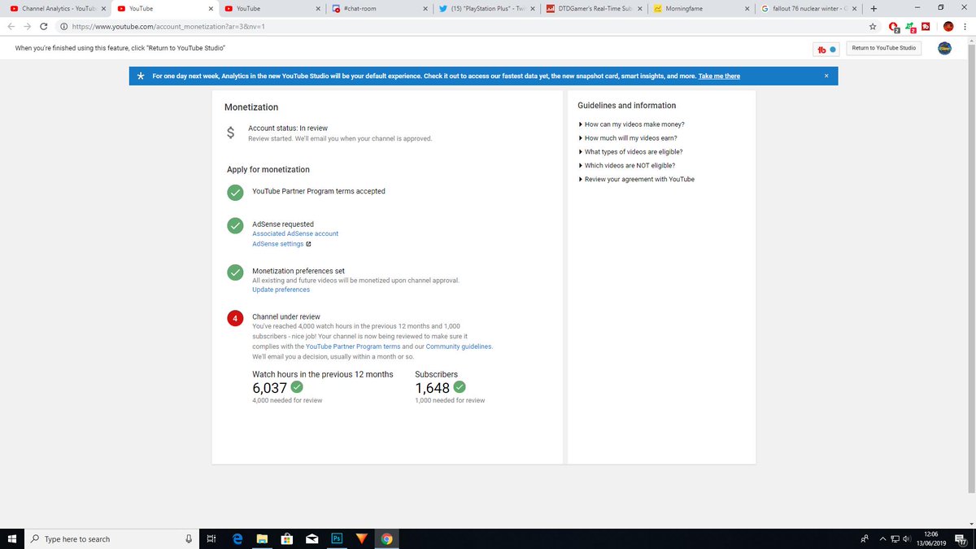Expand Review your agreement with YouTube
The image size is (976, 549).
(x=636, y=179)
